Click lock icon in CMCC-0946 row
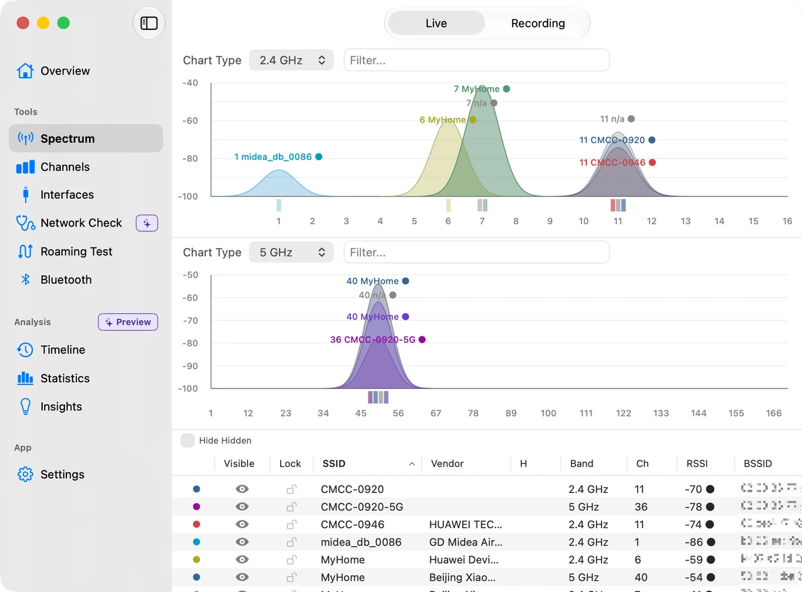This screenshot has width=802, height=592. 291,524
